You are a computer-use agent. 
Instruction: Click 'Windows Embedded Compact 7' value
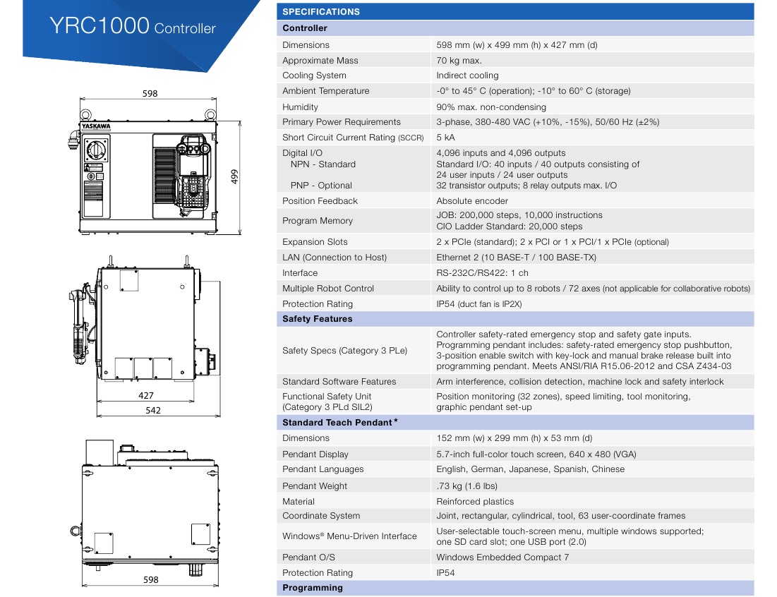click(x=502, y=557)
